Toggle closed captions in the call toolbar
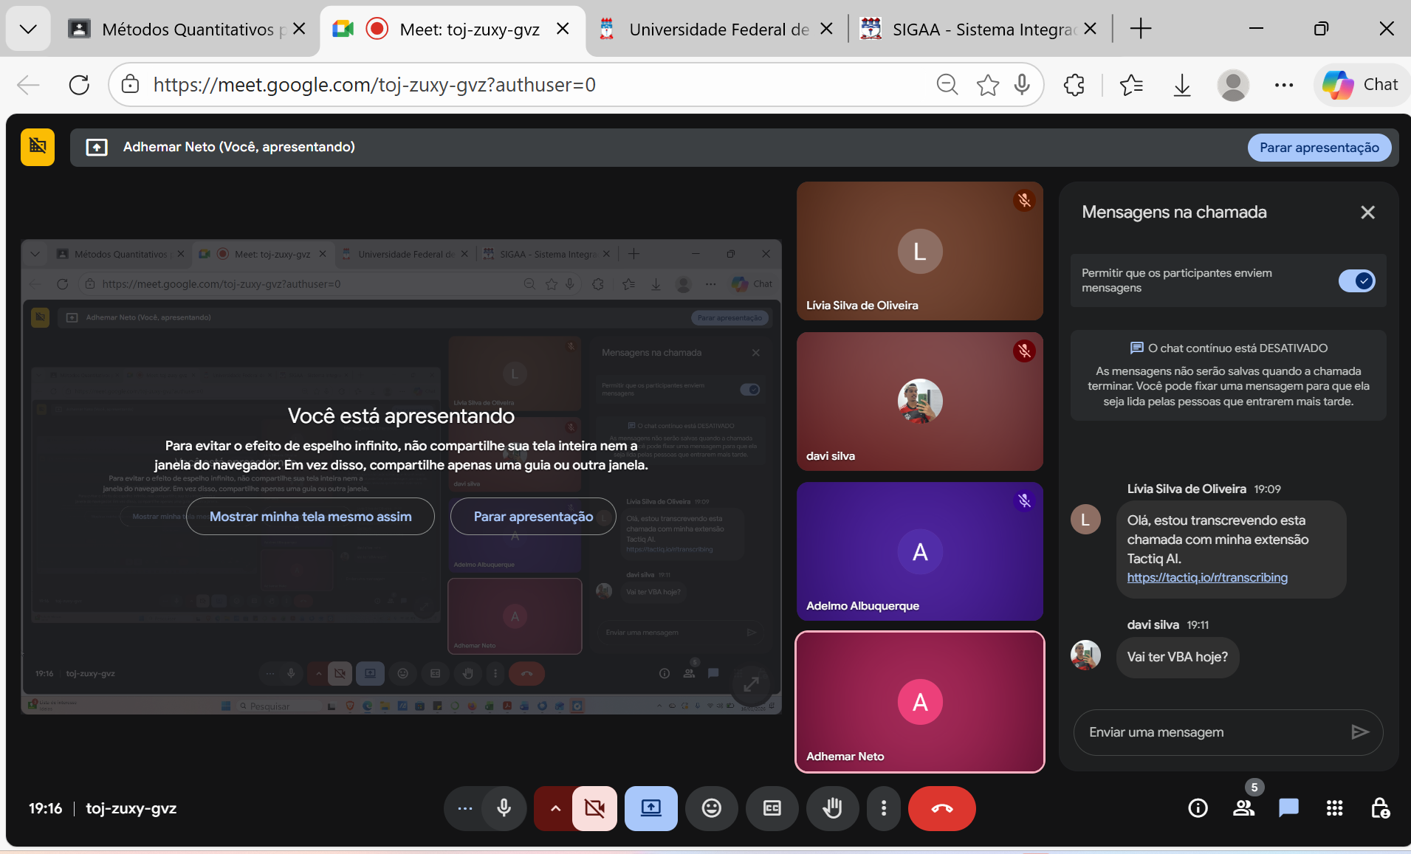The height and width of the screenshot is (854, 1411). (772, 808)
